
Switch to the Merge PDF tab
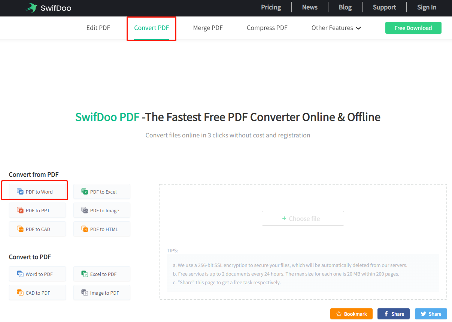pyautogui.click(x=208, y=28)
